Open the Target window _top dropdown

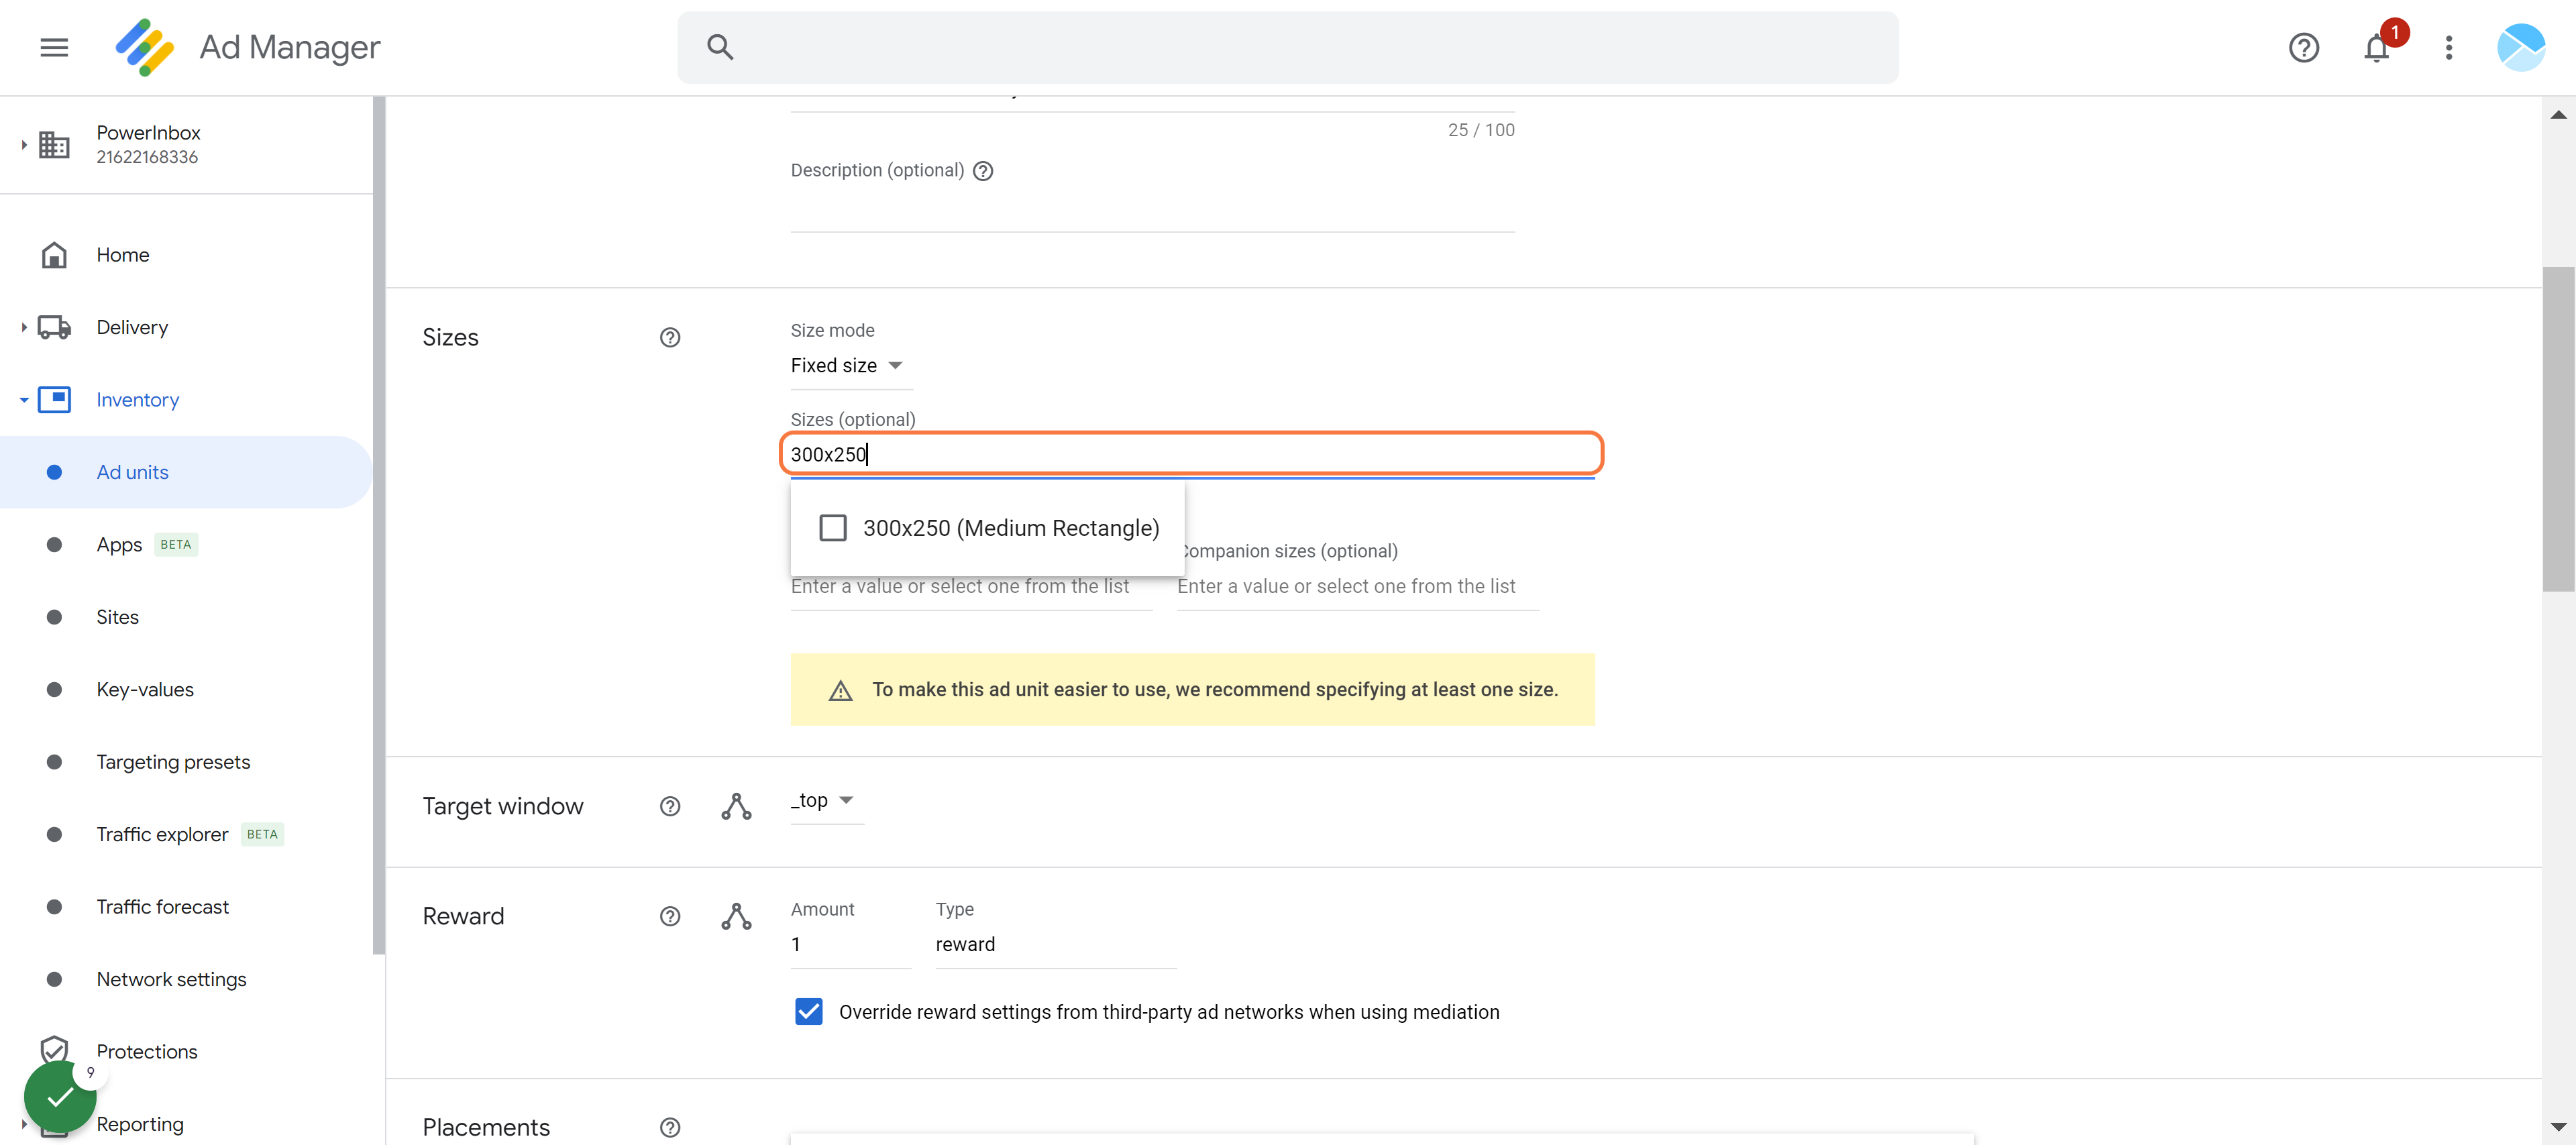(826, 801)
